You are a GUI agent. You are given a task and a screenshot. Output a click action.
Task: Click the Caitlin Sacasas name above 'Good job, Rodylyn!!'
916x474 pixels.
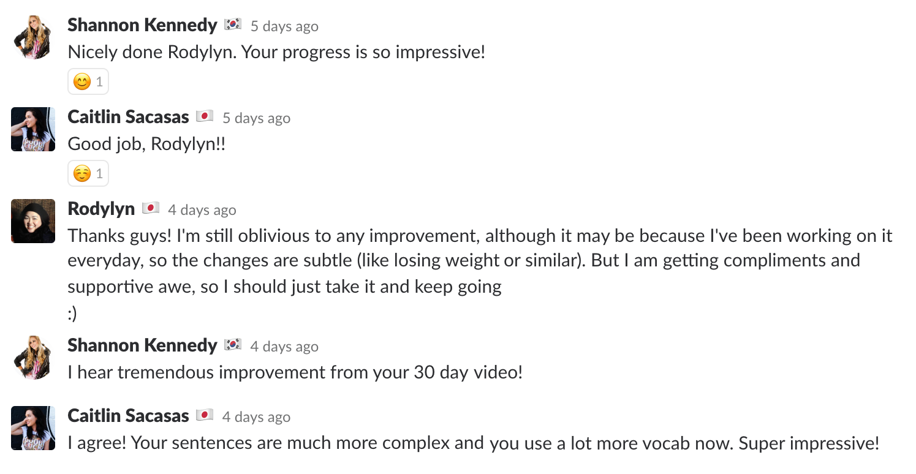click(x=128, y=116)
